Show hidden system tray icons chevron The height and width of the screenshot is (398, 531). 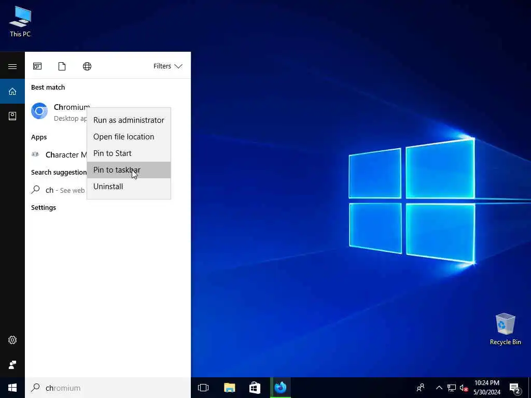(x=439, y=388)
